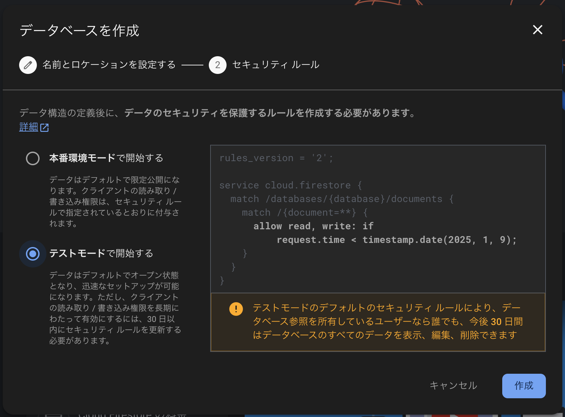Click the external link icon beside 詳細
The height and width of the screenshot is (417, 565).
coord(45,127)
